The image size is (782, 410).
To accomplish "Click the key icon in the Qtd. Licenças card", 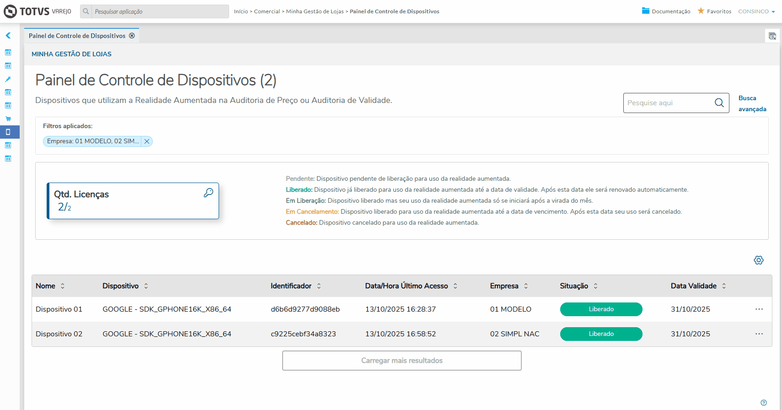I will 209,193.
